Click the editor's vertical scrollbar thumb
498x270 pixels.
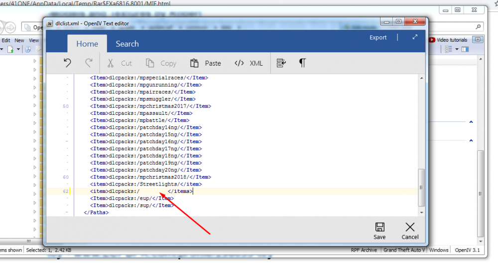[421, 187]
